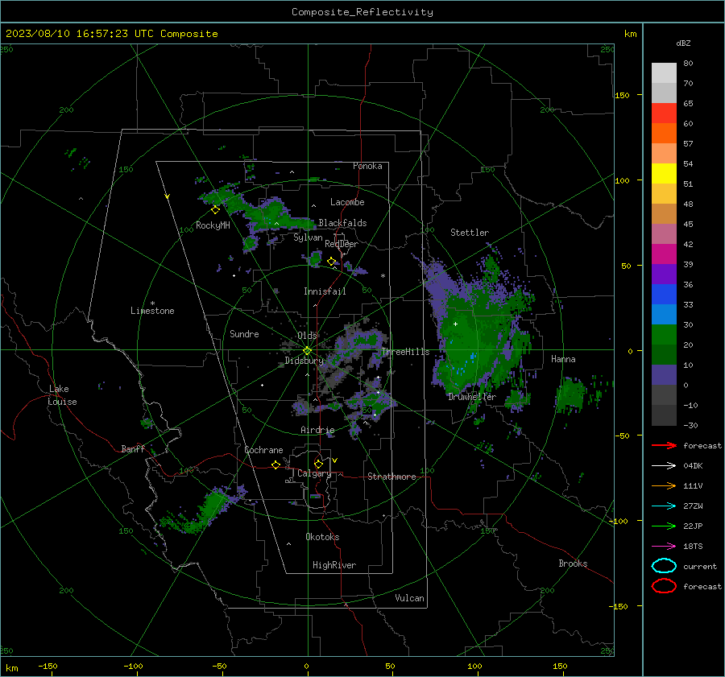Click the dBZ legend heading
This screenshot has width=725, height=677.
683,43
